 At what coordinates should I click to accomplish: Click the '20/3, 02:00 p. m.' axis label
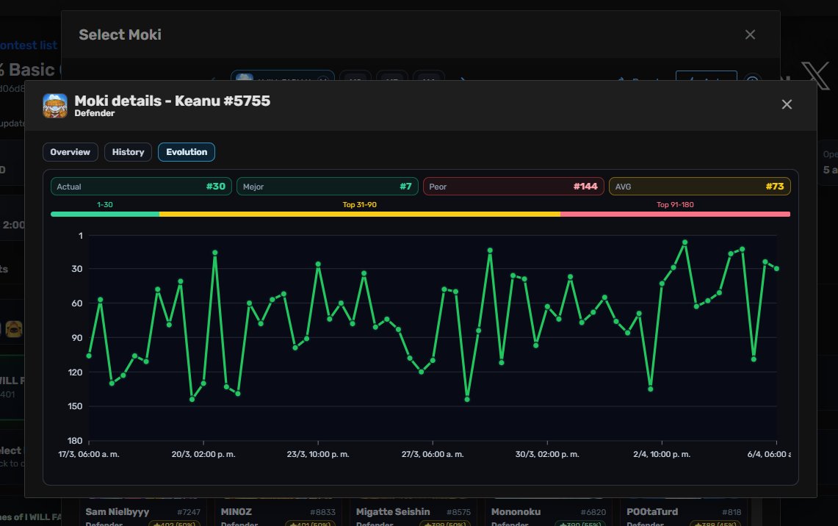pos(203,454)
